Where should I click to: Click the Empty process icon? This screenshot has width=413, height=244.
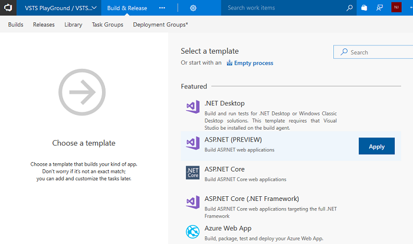click(x=230, y=62)
